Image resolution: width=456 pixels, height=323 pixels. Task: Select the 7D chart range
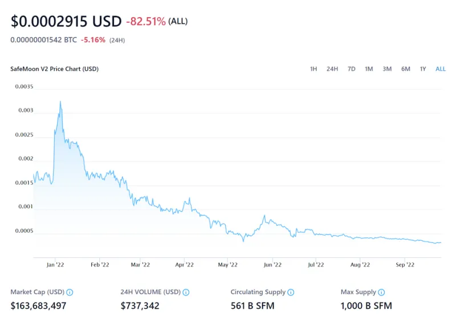pos(351,69)
